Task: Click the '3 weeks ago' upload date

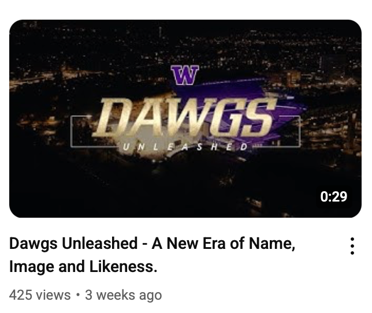Action: (124, 295)
